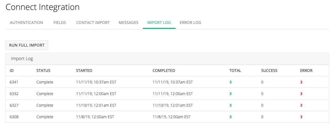This screenshot has width=330, height=124.
Task: Click the total count for import 6327
Action: click(231, 105)
